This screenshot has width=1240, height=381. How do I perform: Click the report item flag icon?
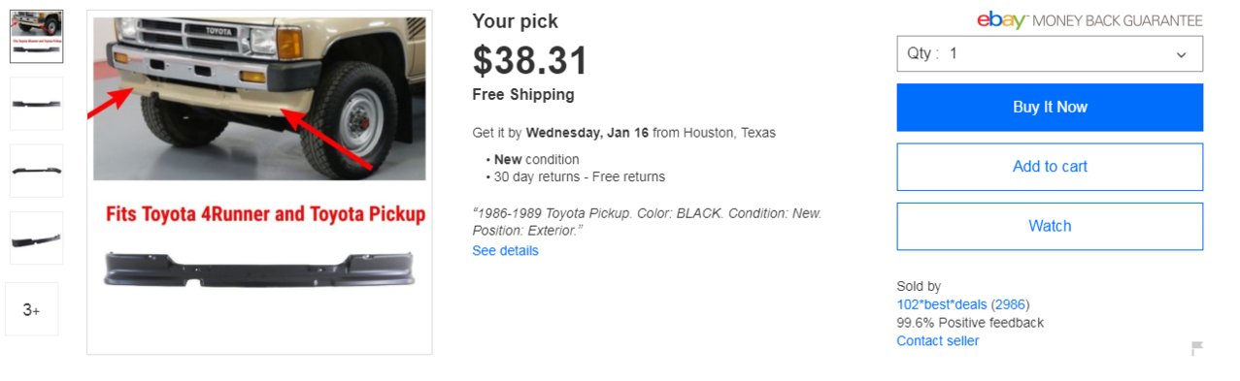1197,349
